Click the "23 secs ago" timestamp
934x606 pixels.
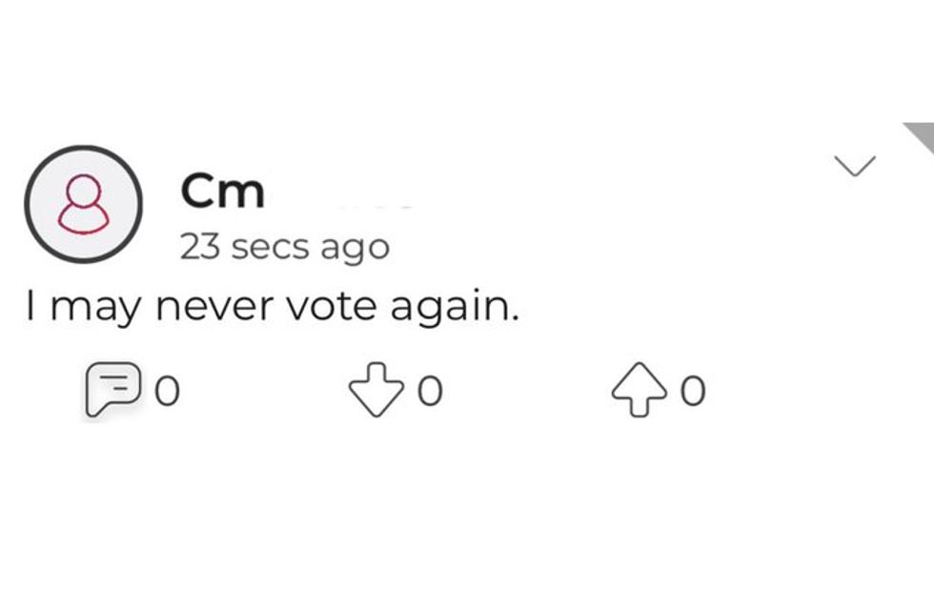[285, 247]
